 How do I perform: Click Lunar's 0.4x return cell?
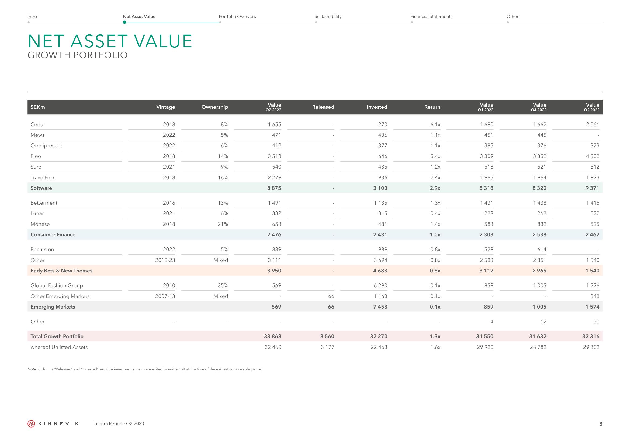pos(435,213)
